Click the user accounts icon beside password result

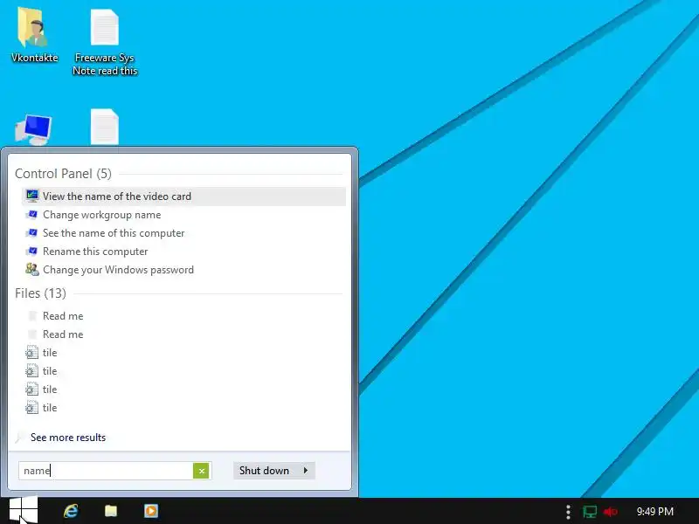[32, 269]
